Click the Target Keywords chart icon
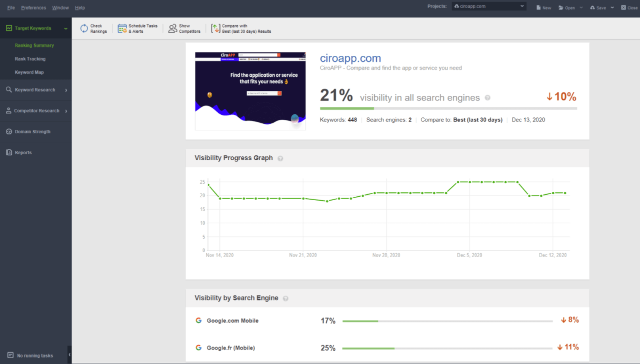 point(9,28)
